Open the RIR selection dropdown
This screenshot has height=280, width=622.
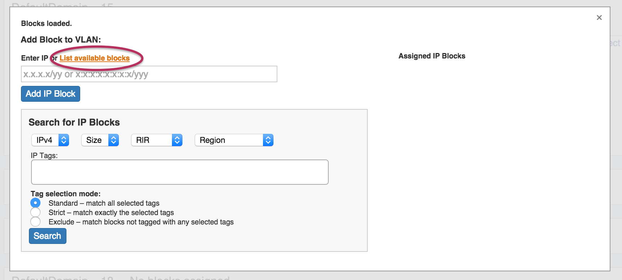pyautogui.click(x=156, y=140)
